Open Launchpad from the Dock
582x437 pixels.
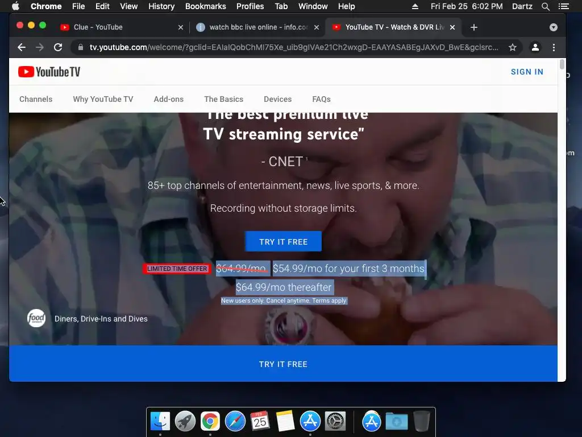(185, 422)
